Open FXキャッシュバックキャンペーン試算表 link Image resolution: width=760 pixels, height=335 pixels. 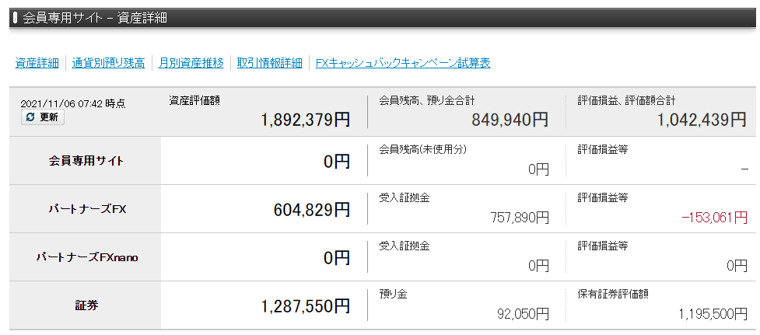(x=403, y=63)
